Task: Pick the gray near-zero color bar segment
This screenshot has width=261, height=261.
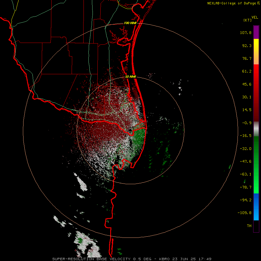Action: [x=256, y=129]
